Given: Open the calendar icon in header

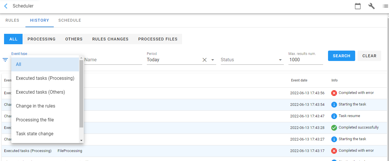Looking at the screenshot, I should [x=358, y=6].
